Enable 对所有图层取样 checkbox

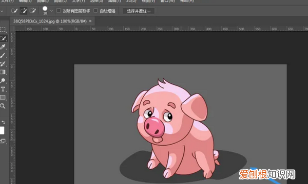coord(59,11)
